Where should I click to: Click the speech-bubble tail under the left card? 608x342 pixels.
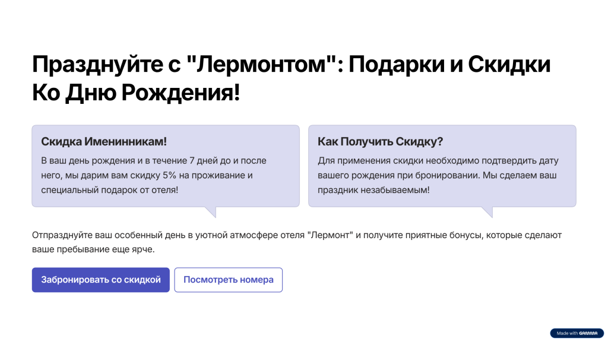click(x=210, y=211)
